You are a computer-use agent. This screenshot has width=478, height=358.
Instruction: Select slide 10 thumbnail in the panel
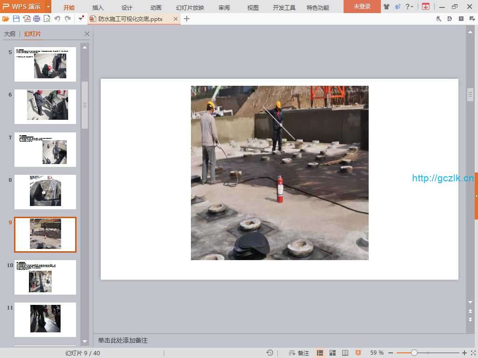[45, 277]
